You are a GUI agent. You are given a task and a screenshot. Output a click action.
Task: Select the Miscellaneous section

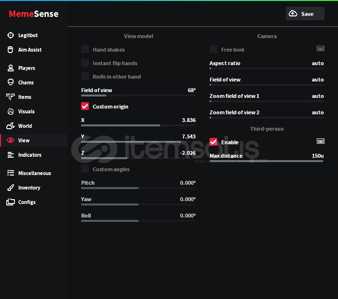click(34, 173)
